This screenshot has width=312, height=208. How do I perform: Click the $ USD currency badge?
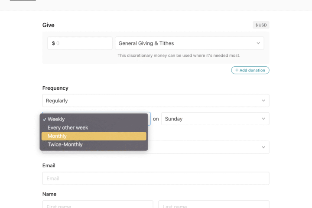(261, 25)
